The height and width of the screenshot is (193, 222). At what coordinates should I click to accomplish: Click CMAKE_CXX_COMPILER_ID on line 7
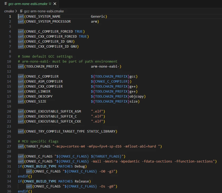click(47, 47)
